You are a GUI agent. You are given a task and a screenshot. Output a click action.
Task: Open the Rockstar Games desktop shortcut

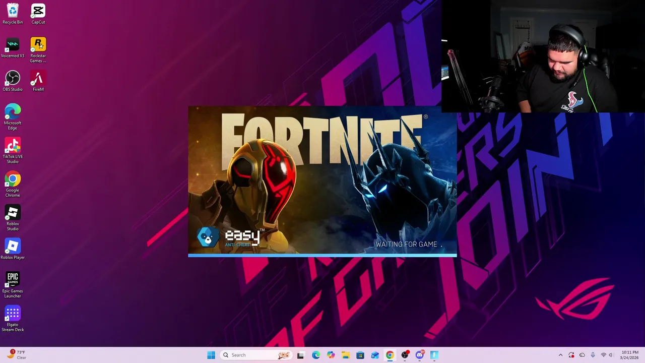[x=38, y=50]
